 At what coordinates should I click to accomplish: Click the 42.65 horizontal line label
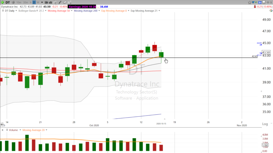[x=255, y=56]
